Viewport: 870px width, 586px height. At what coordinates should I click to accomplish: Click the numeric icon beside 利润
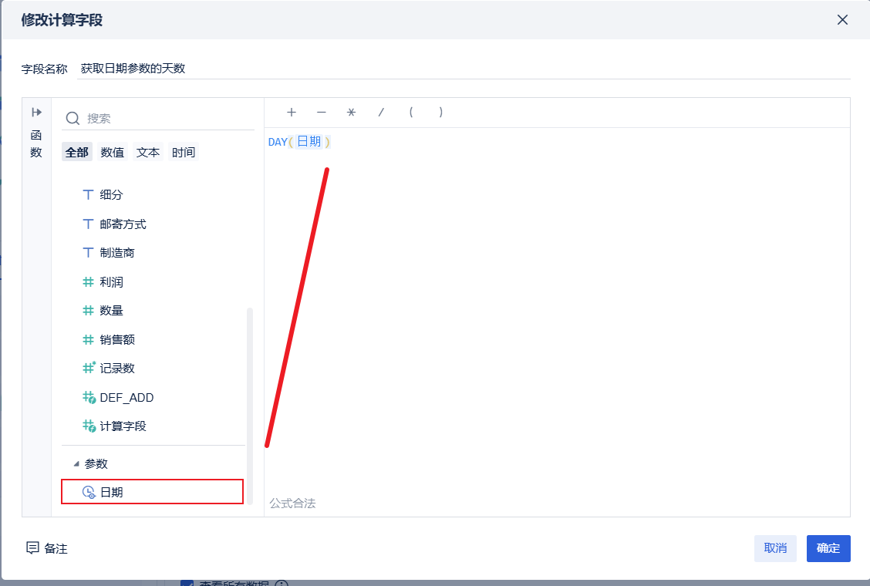pyautogui.click(x=88, y=282)
